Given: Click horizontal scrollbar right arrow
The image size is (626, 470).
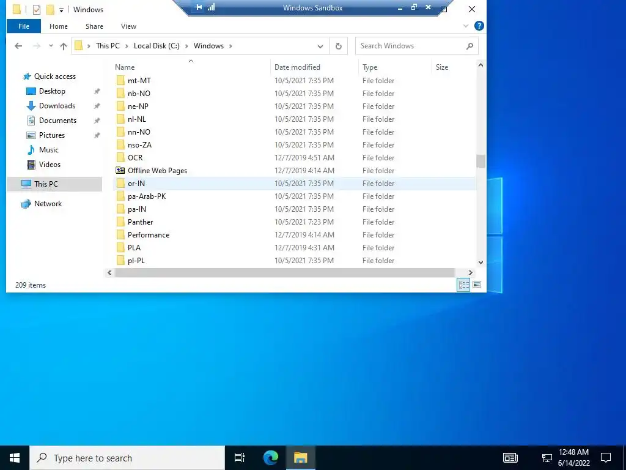Looking at the screenshot, I should pyautogui.click(x=470, y=272).
